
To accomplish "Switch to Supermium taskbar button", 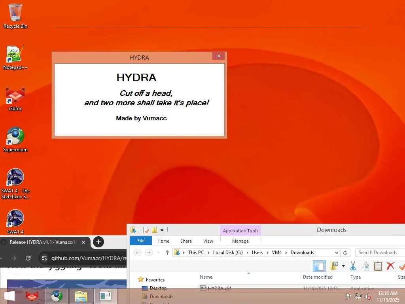I will pyautogui.click(x=57, y=296).
